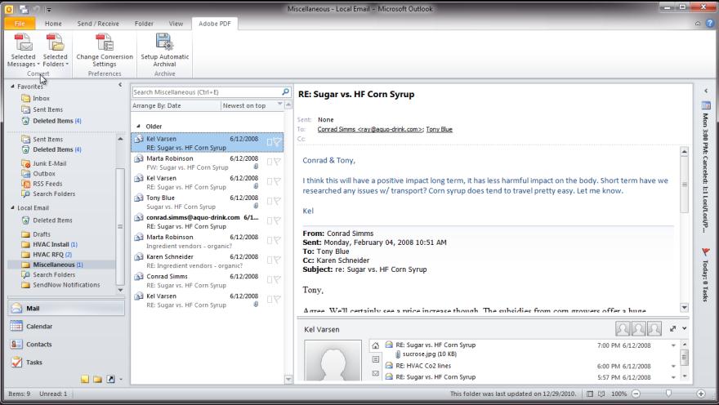The height and width of the screenshot is (405, 719).
Task: Open the Outbox folder
Action: pos(44,174)
